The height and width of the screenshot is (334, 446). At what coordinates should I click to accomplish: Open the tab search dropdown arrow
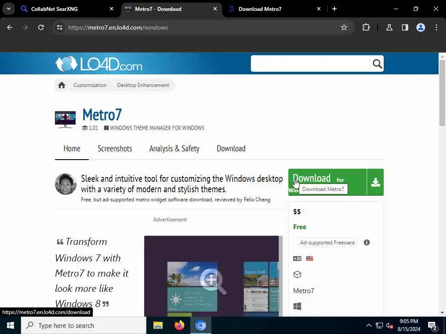coord(9,9)
